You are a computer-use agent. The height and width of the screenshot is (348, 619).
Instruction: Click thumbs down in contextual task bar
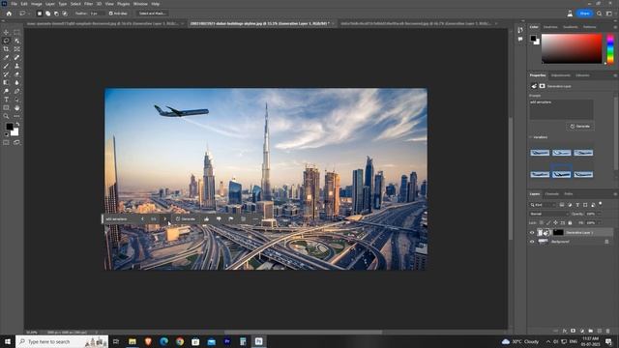coord(219,219)
